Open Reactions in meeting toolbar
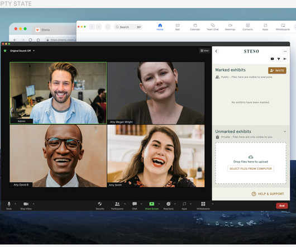296x247 pixels. pos(169,206)
